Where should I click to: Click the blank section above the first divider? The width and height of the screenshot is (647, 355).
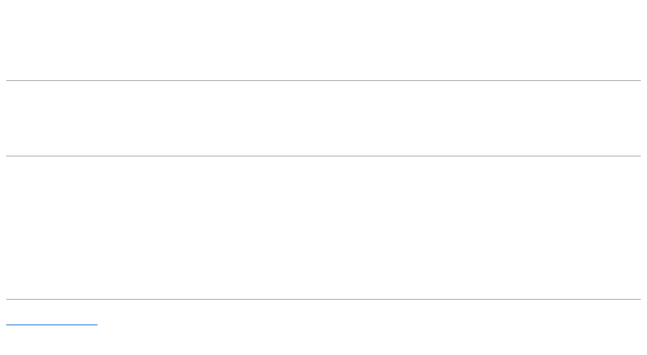323,40
